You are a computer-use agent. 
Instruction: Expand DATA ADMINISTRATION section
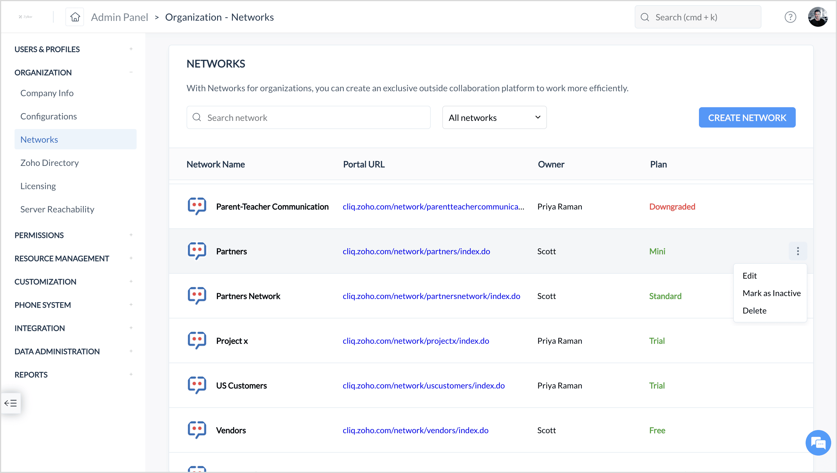(x=131, y=351)
